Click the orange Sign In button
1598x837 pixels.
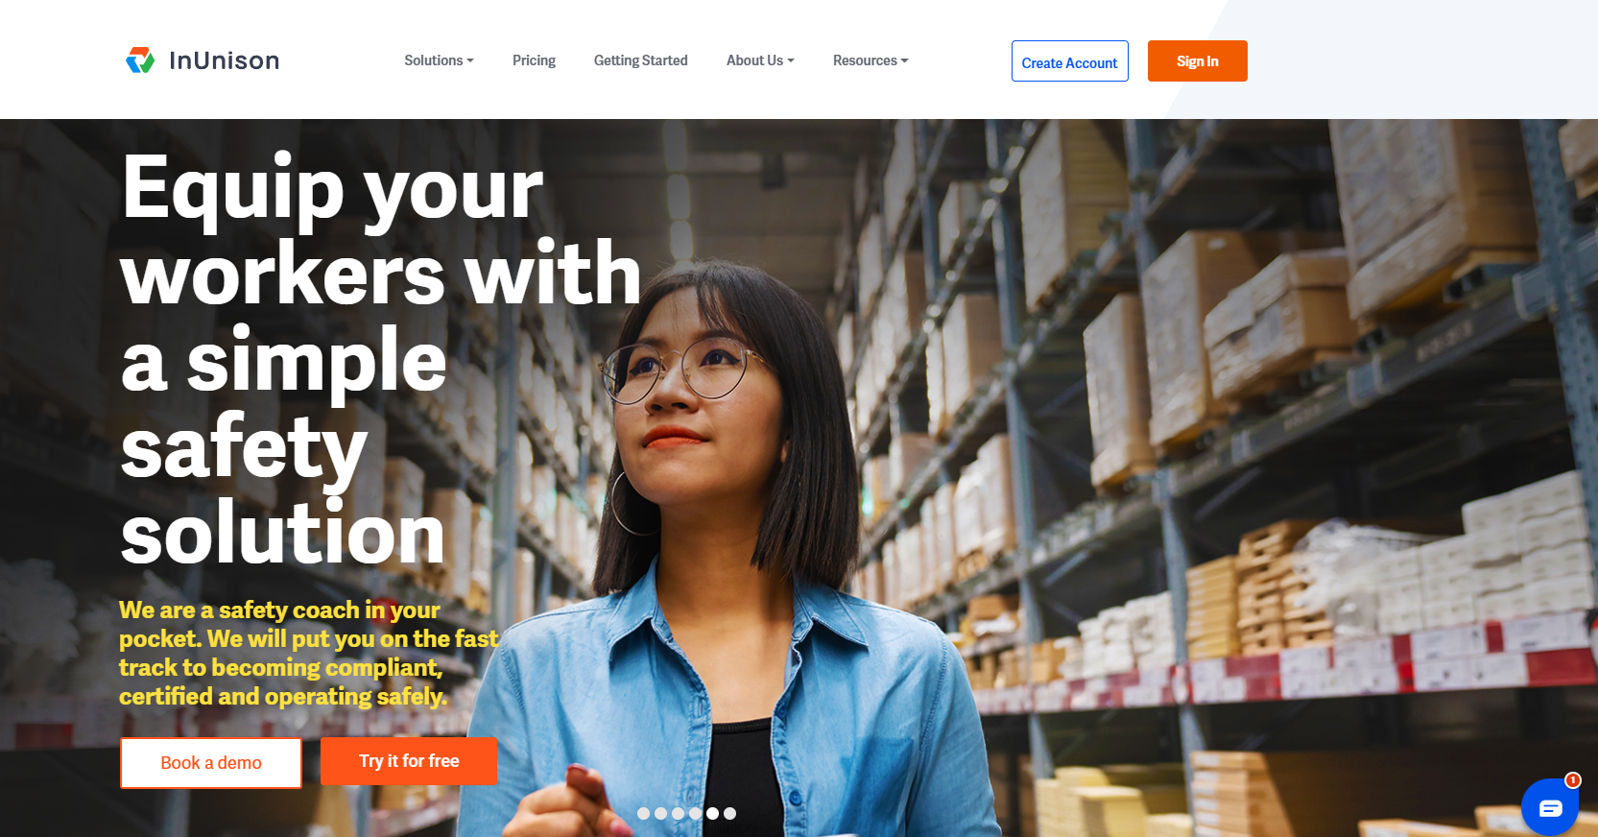1198,61
